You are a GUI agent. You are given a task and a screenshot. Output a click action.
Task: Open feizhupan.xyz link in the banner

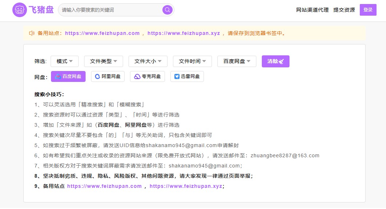(184, 33)
